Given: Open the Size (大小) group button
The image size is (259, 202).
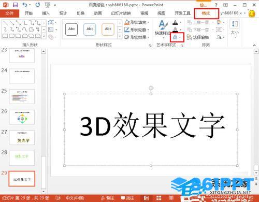Looking at the screenshot, I should tap(235, 28).
